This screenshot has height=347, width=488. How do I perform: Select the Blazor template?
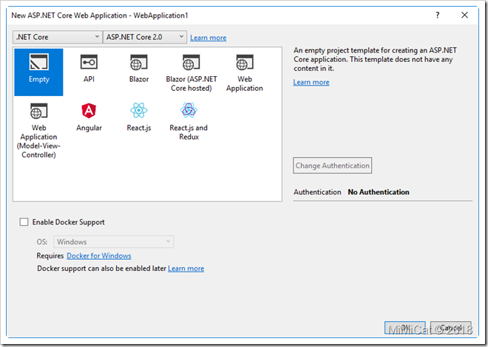139,69
